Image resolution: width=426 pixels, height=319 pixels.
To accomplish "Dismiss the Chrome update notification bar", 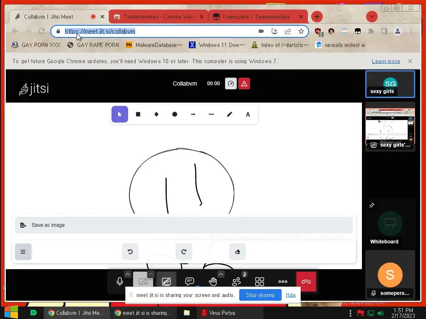I will pyautogui.click(x=410, y=61).
